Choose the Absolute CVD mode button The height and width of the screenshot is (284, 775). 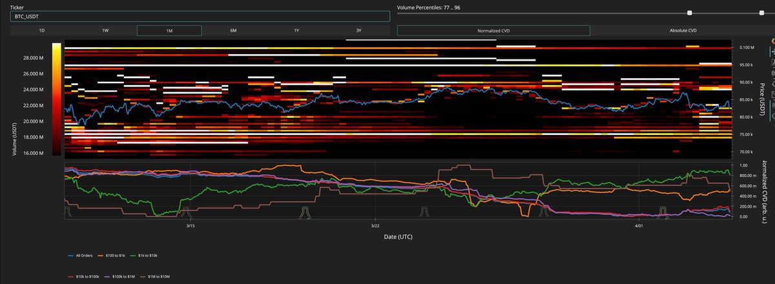(x=683, y=30)
